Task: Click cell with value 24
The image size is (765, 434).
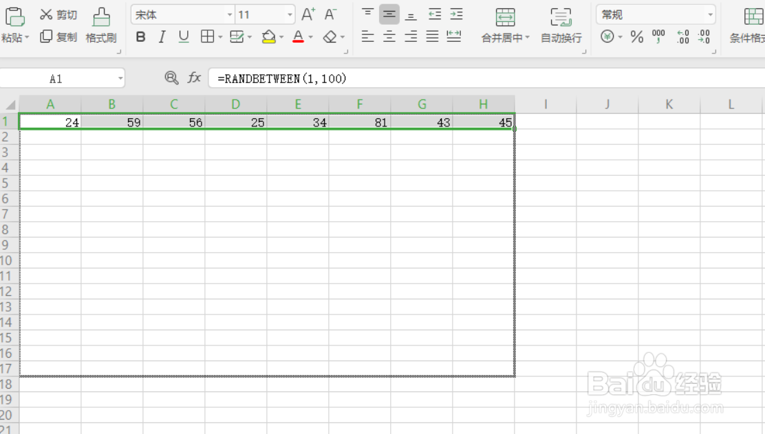Action: tap(50, 122)
